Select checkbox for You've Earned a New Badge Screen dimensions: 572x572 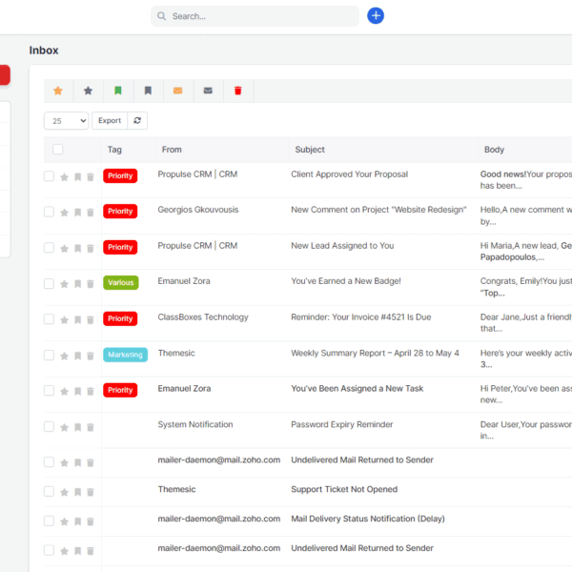(x=49, y=283)
